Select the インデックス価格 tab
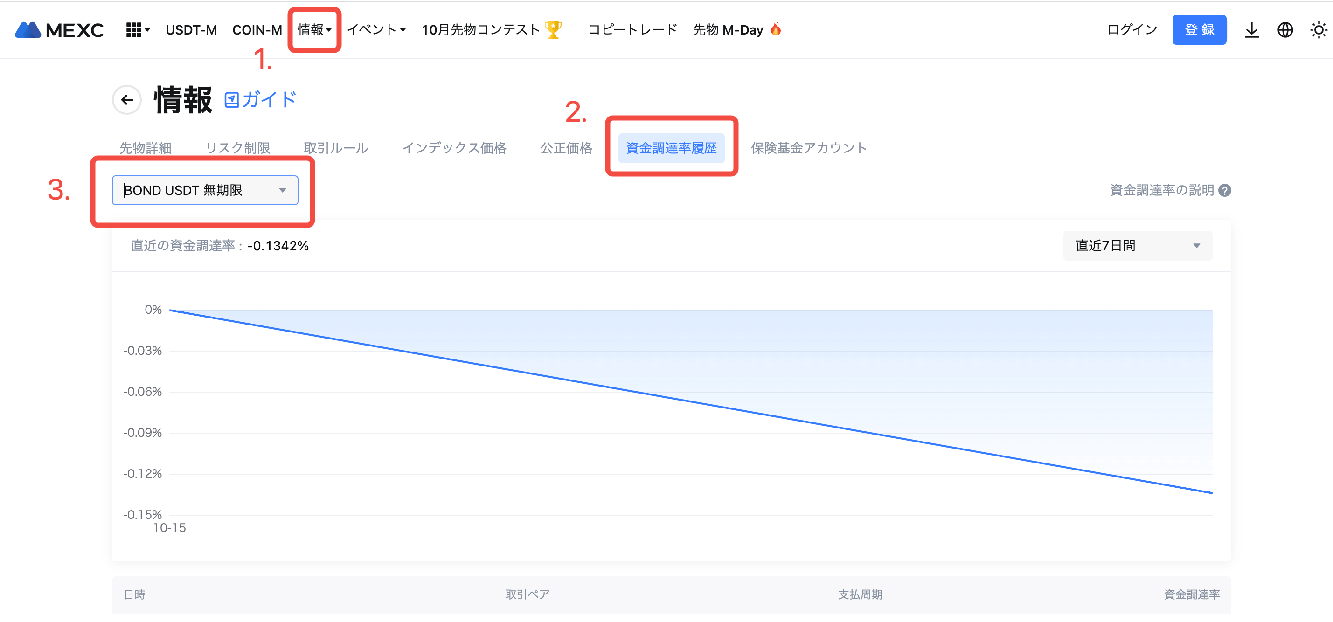Image resolution: width=1333 pixels, height=622 pixels. point(454,148)
